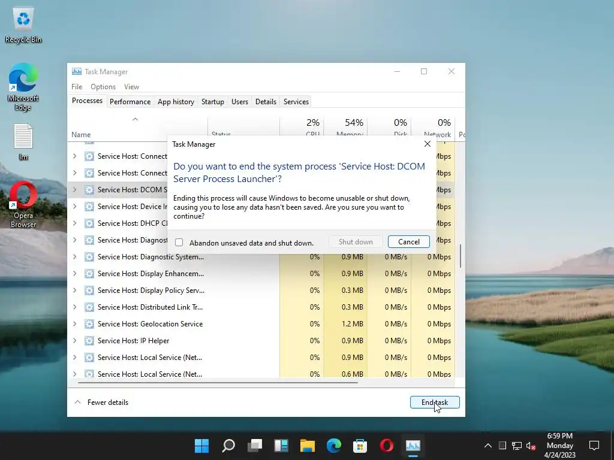Expand Service Host: Diagnostic System row
This screenshot has height=460, width=614.
pos(75,256)
